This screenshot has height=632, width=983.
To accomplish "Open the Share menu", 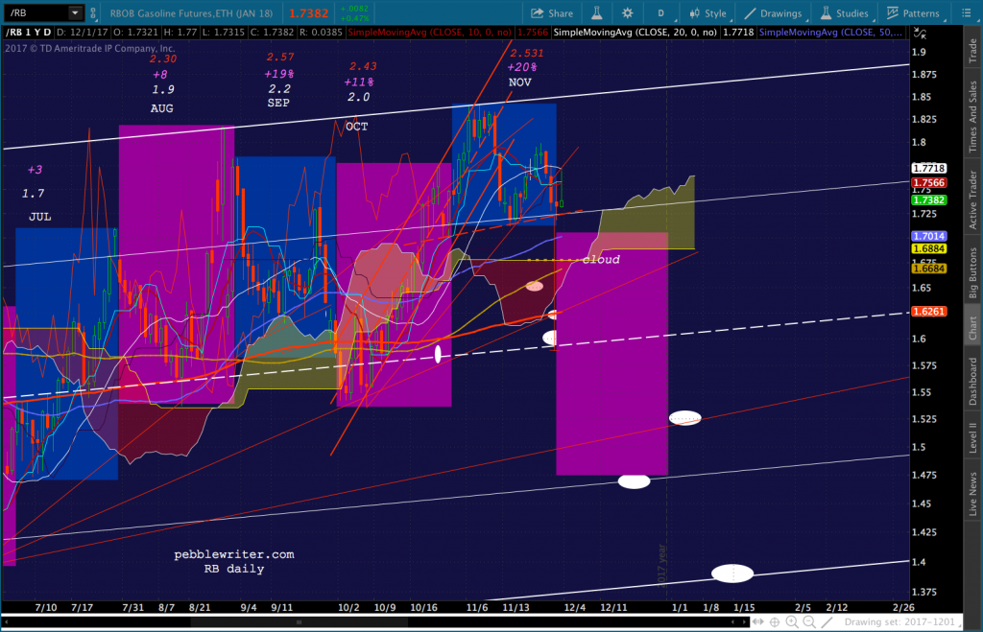I will tap(552, 13).
